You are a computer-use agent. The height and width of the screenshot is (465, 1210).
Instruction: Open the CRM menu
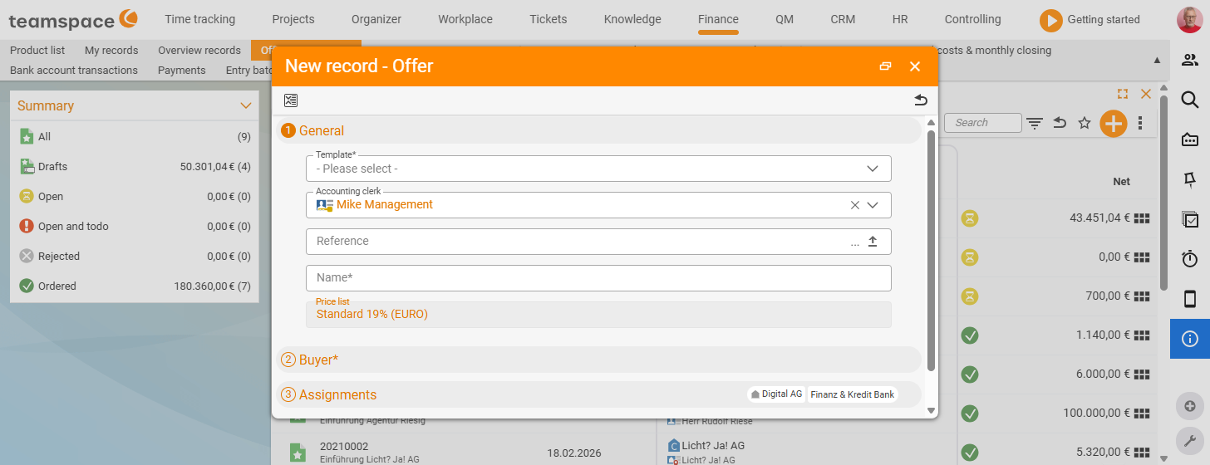843,19
